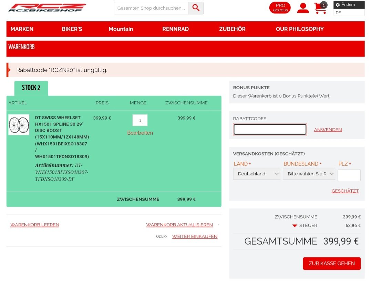Click the Bearbeiten link under quantity

[x=140, y=133]
